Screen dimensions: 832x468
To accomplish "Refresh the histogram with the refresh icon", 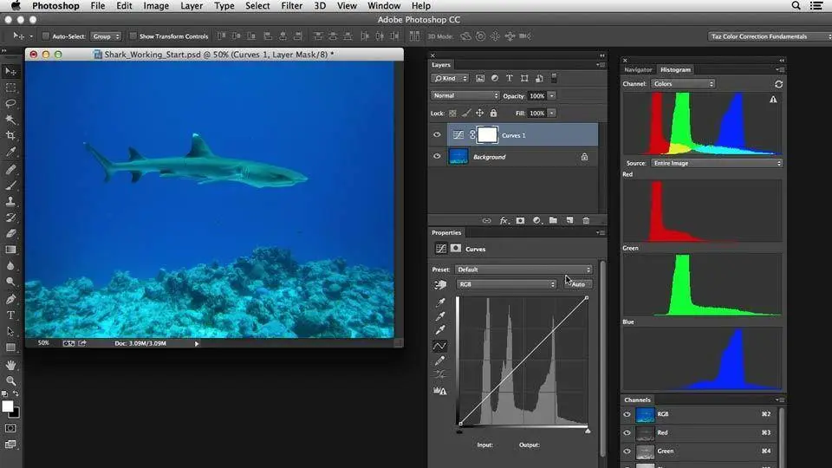I will (x=778, y=84).
